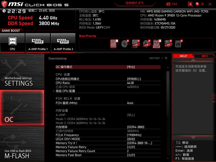216x162 pixels.
Task: Click the 简 simplified Chinese toggle
Action: (x=202, y=4)
